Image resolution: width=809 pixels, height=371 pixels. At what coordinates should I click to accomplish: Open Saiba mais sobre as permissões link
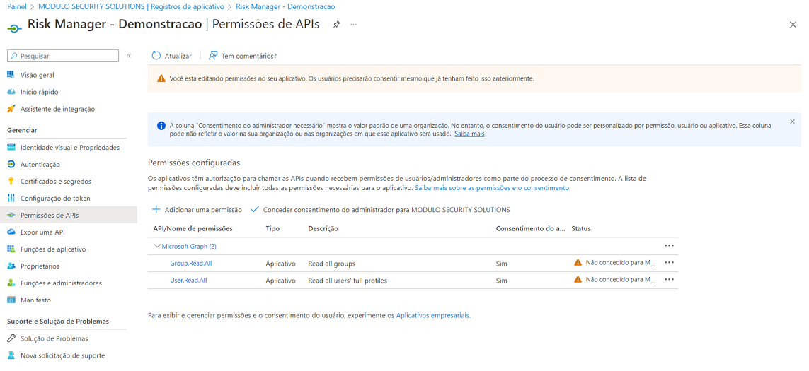492,188
